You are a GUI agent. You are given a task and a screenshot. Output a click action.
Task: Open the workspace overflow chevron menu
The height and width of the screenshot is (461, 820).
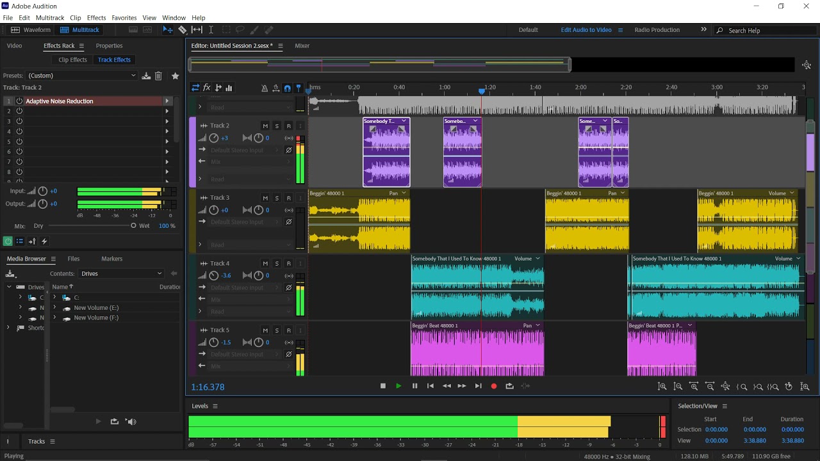pos(703,29)
